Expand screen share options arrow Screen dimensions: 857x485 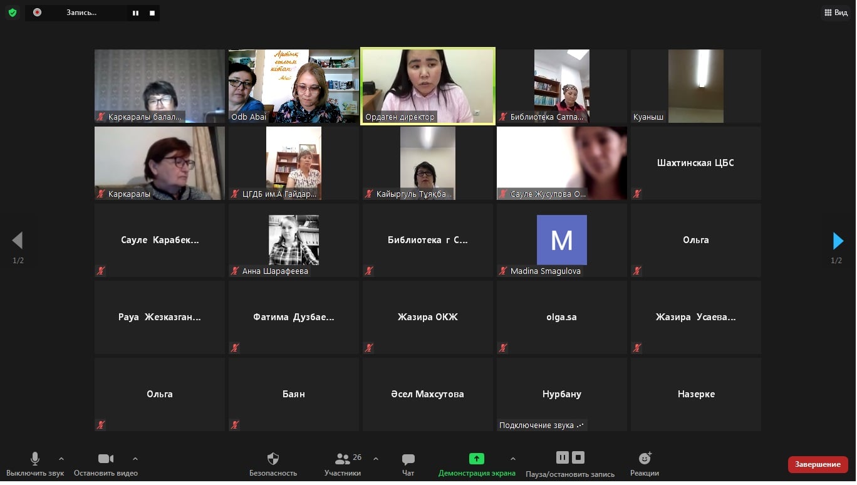[513, 459]
